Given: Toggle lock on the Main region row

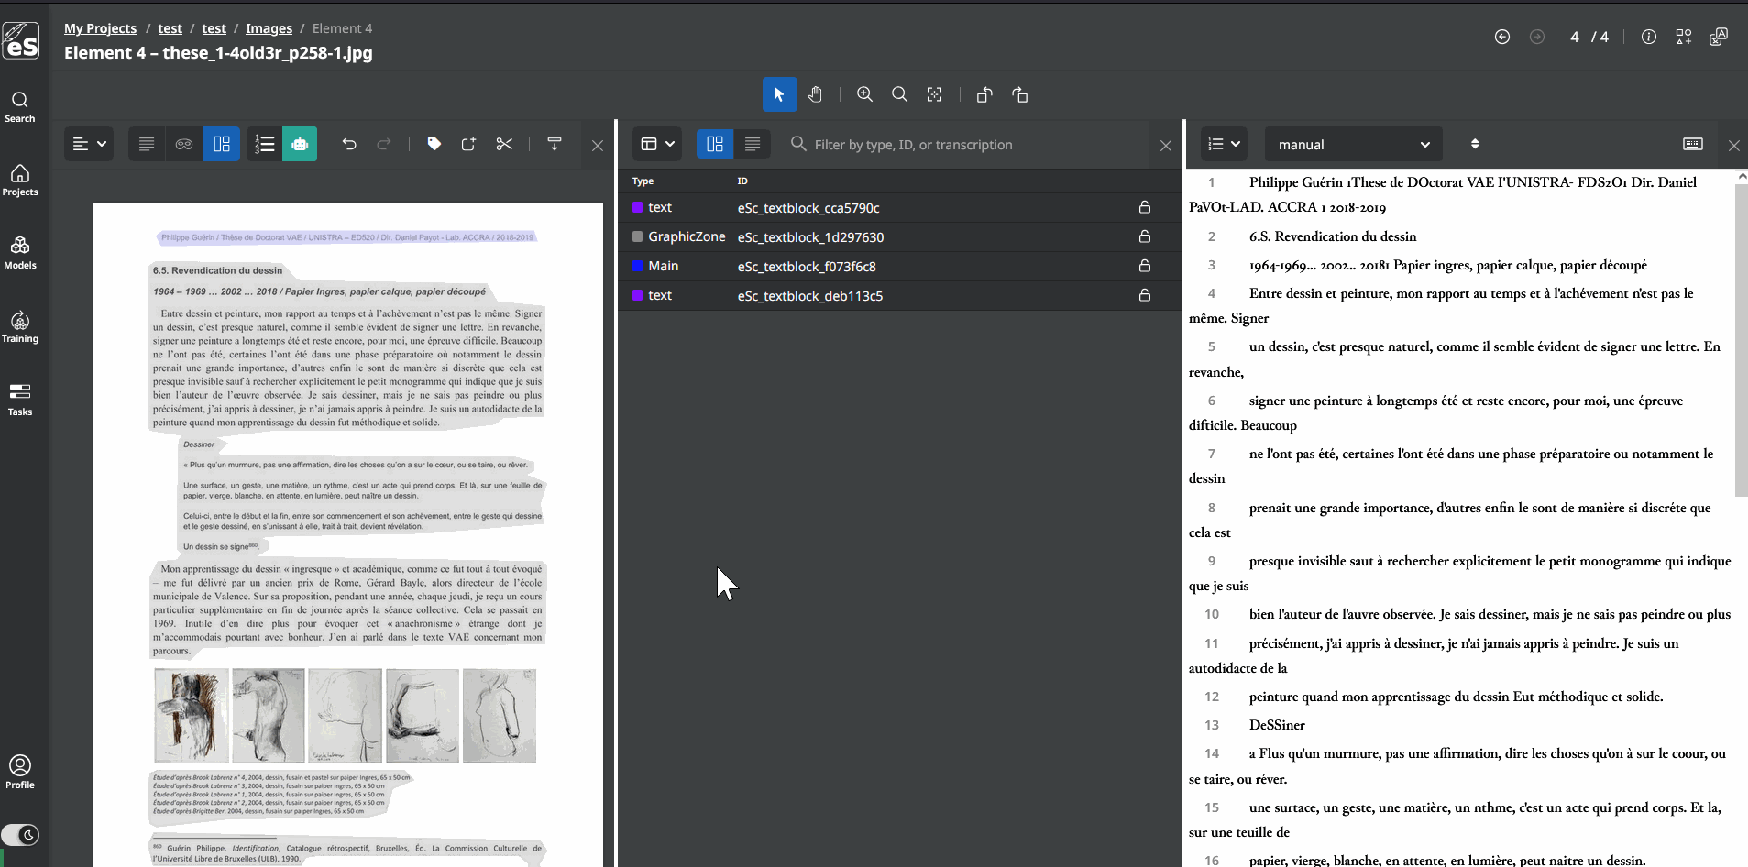Looking at the screenshot, I should click(1145, 266).
